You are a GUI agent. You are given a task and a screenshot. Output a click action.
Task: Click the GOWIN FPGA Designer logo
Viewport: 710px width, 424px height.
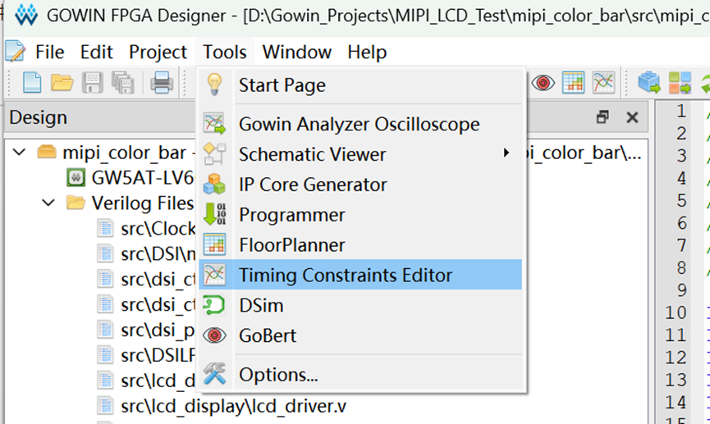[x=25, y=15]
